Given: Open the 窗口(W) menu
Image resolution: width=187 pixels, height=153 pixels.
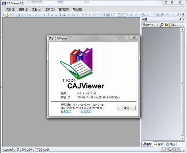Looking at the screenshot, I should coord(64,10).
